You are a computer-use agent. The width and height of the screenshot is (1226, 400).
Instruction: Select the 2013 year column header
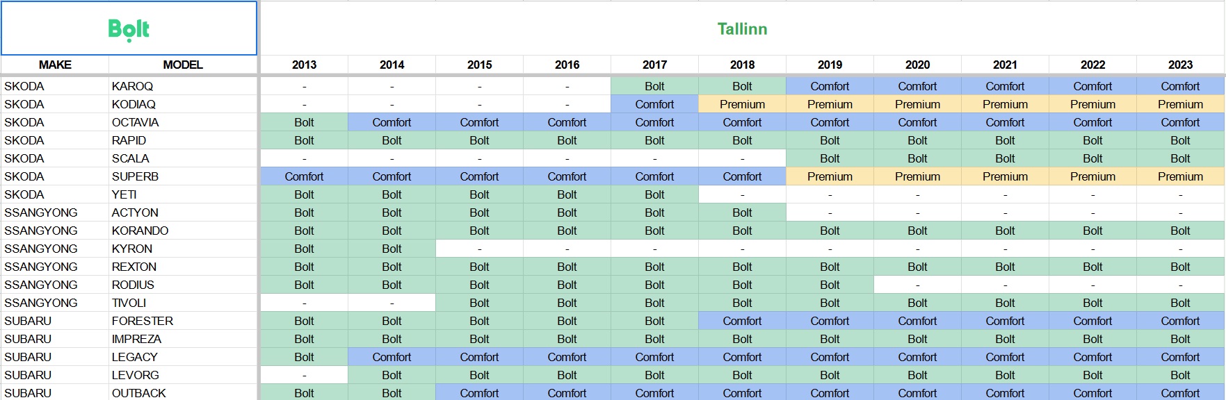pos(304,65)
